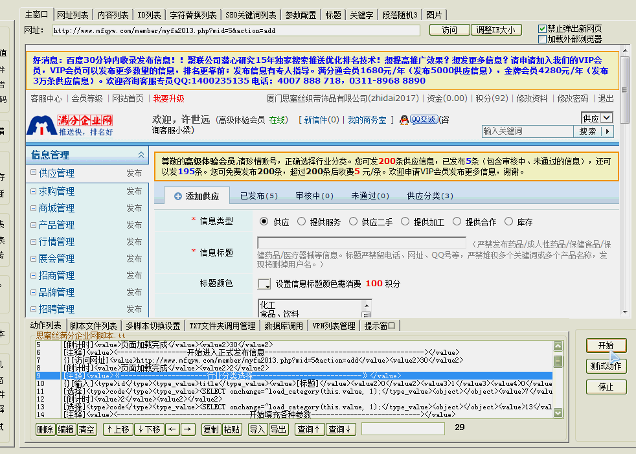Click the 输入关键词 search field

528,131
